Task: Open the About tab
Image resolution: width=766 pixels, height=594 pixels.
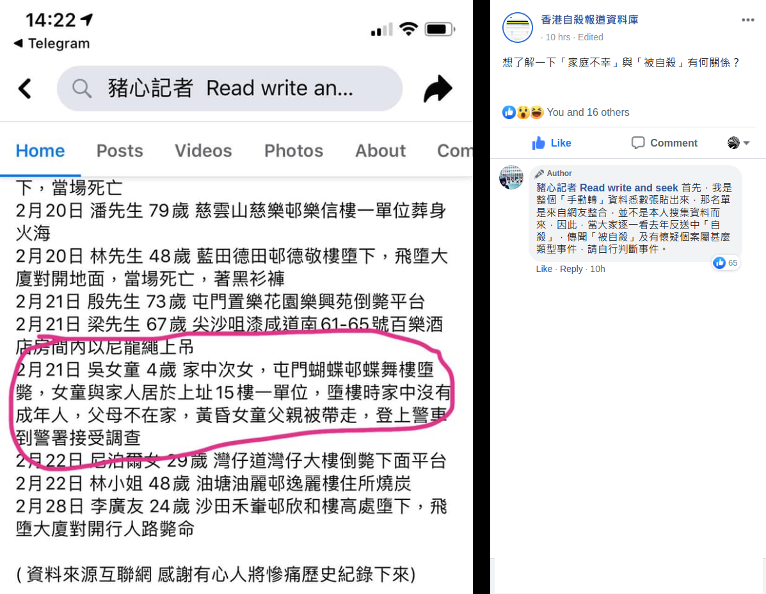Action: coord(380,150)
